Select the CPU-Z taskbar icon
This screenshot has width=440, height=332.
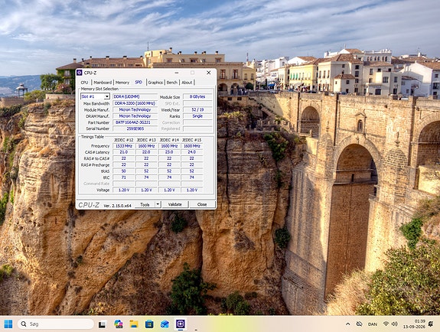tap(180, 324)
